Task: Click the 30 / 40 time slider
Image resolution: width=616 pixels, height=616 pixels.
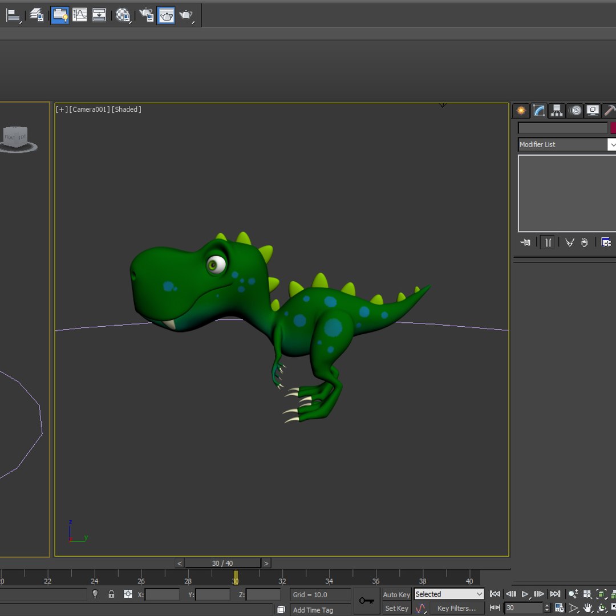Action: (x=222, y=564)
